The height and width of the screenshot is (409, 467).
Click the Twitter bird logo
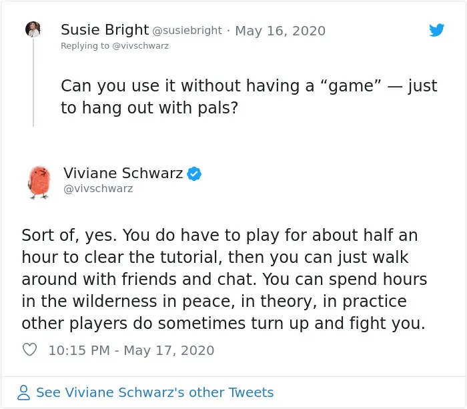[x=436, y=30]
